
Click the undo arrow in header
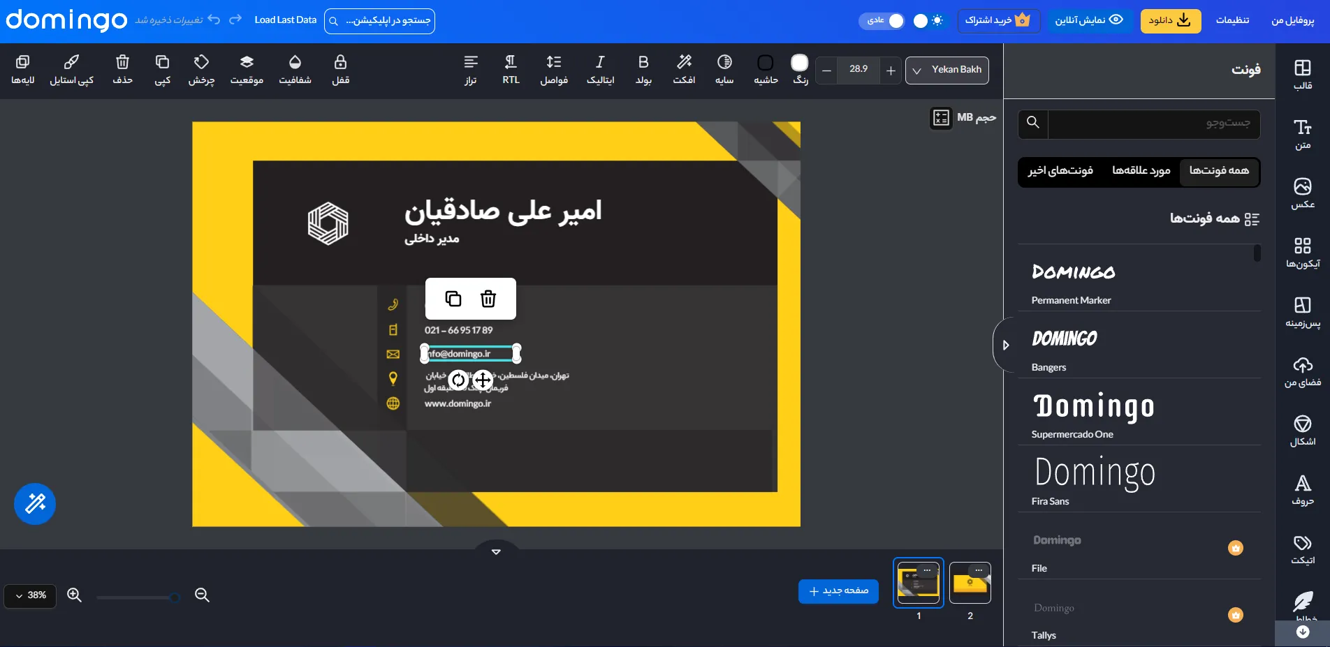(214, 20)
